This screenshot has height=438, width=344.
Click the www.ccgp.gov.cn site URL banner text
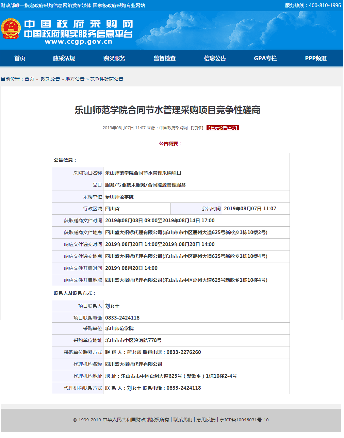coord(78,42)
